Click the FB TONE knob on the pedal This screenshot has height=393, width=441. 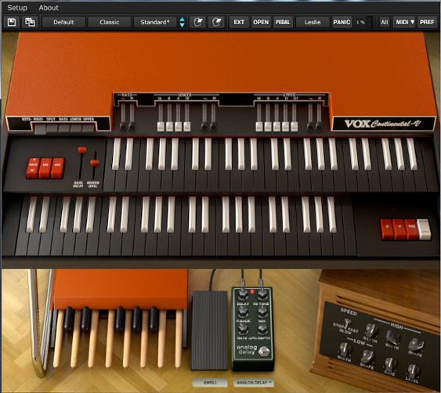(262, 295)
